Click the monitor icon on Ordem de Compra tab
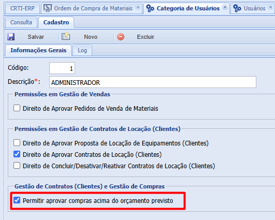Image resolution: width=275 pixels, height=220 pixels. 48,8
